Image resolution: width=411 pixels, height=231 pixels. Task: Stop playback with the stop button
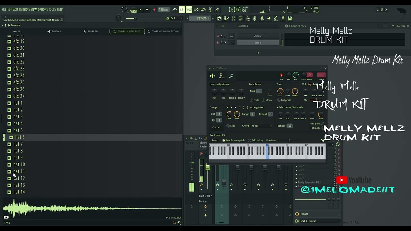point(147,10)
